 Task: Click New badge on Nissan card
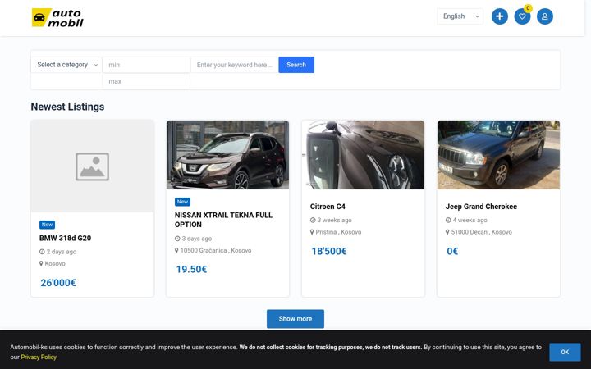[182, 202]
